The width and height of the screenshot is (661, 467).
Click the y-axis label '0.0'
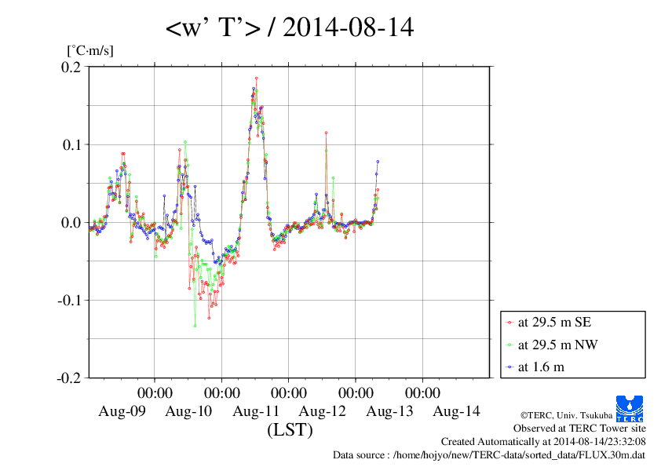tap(71, 223)
